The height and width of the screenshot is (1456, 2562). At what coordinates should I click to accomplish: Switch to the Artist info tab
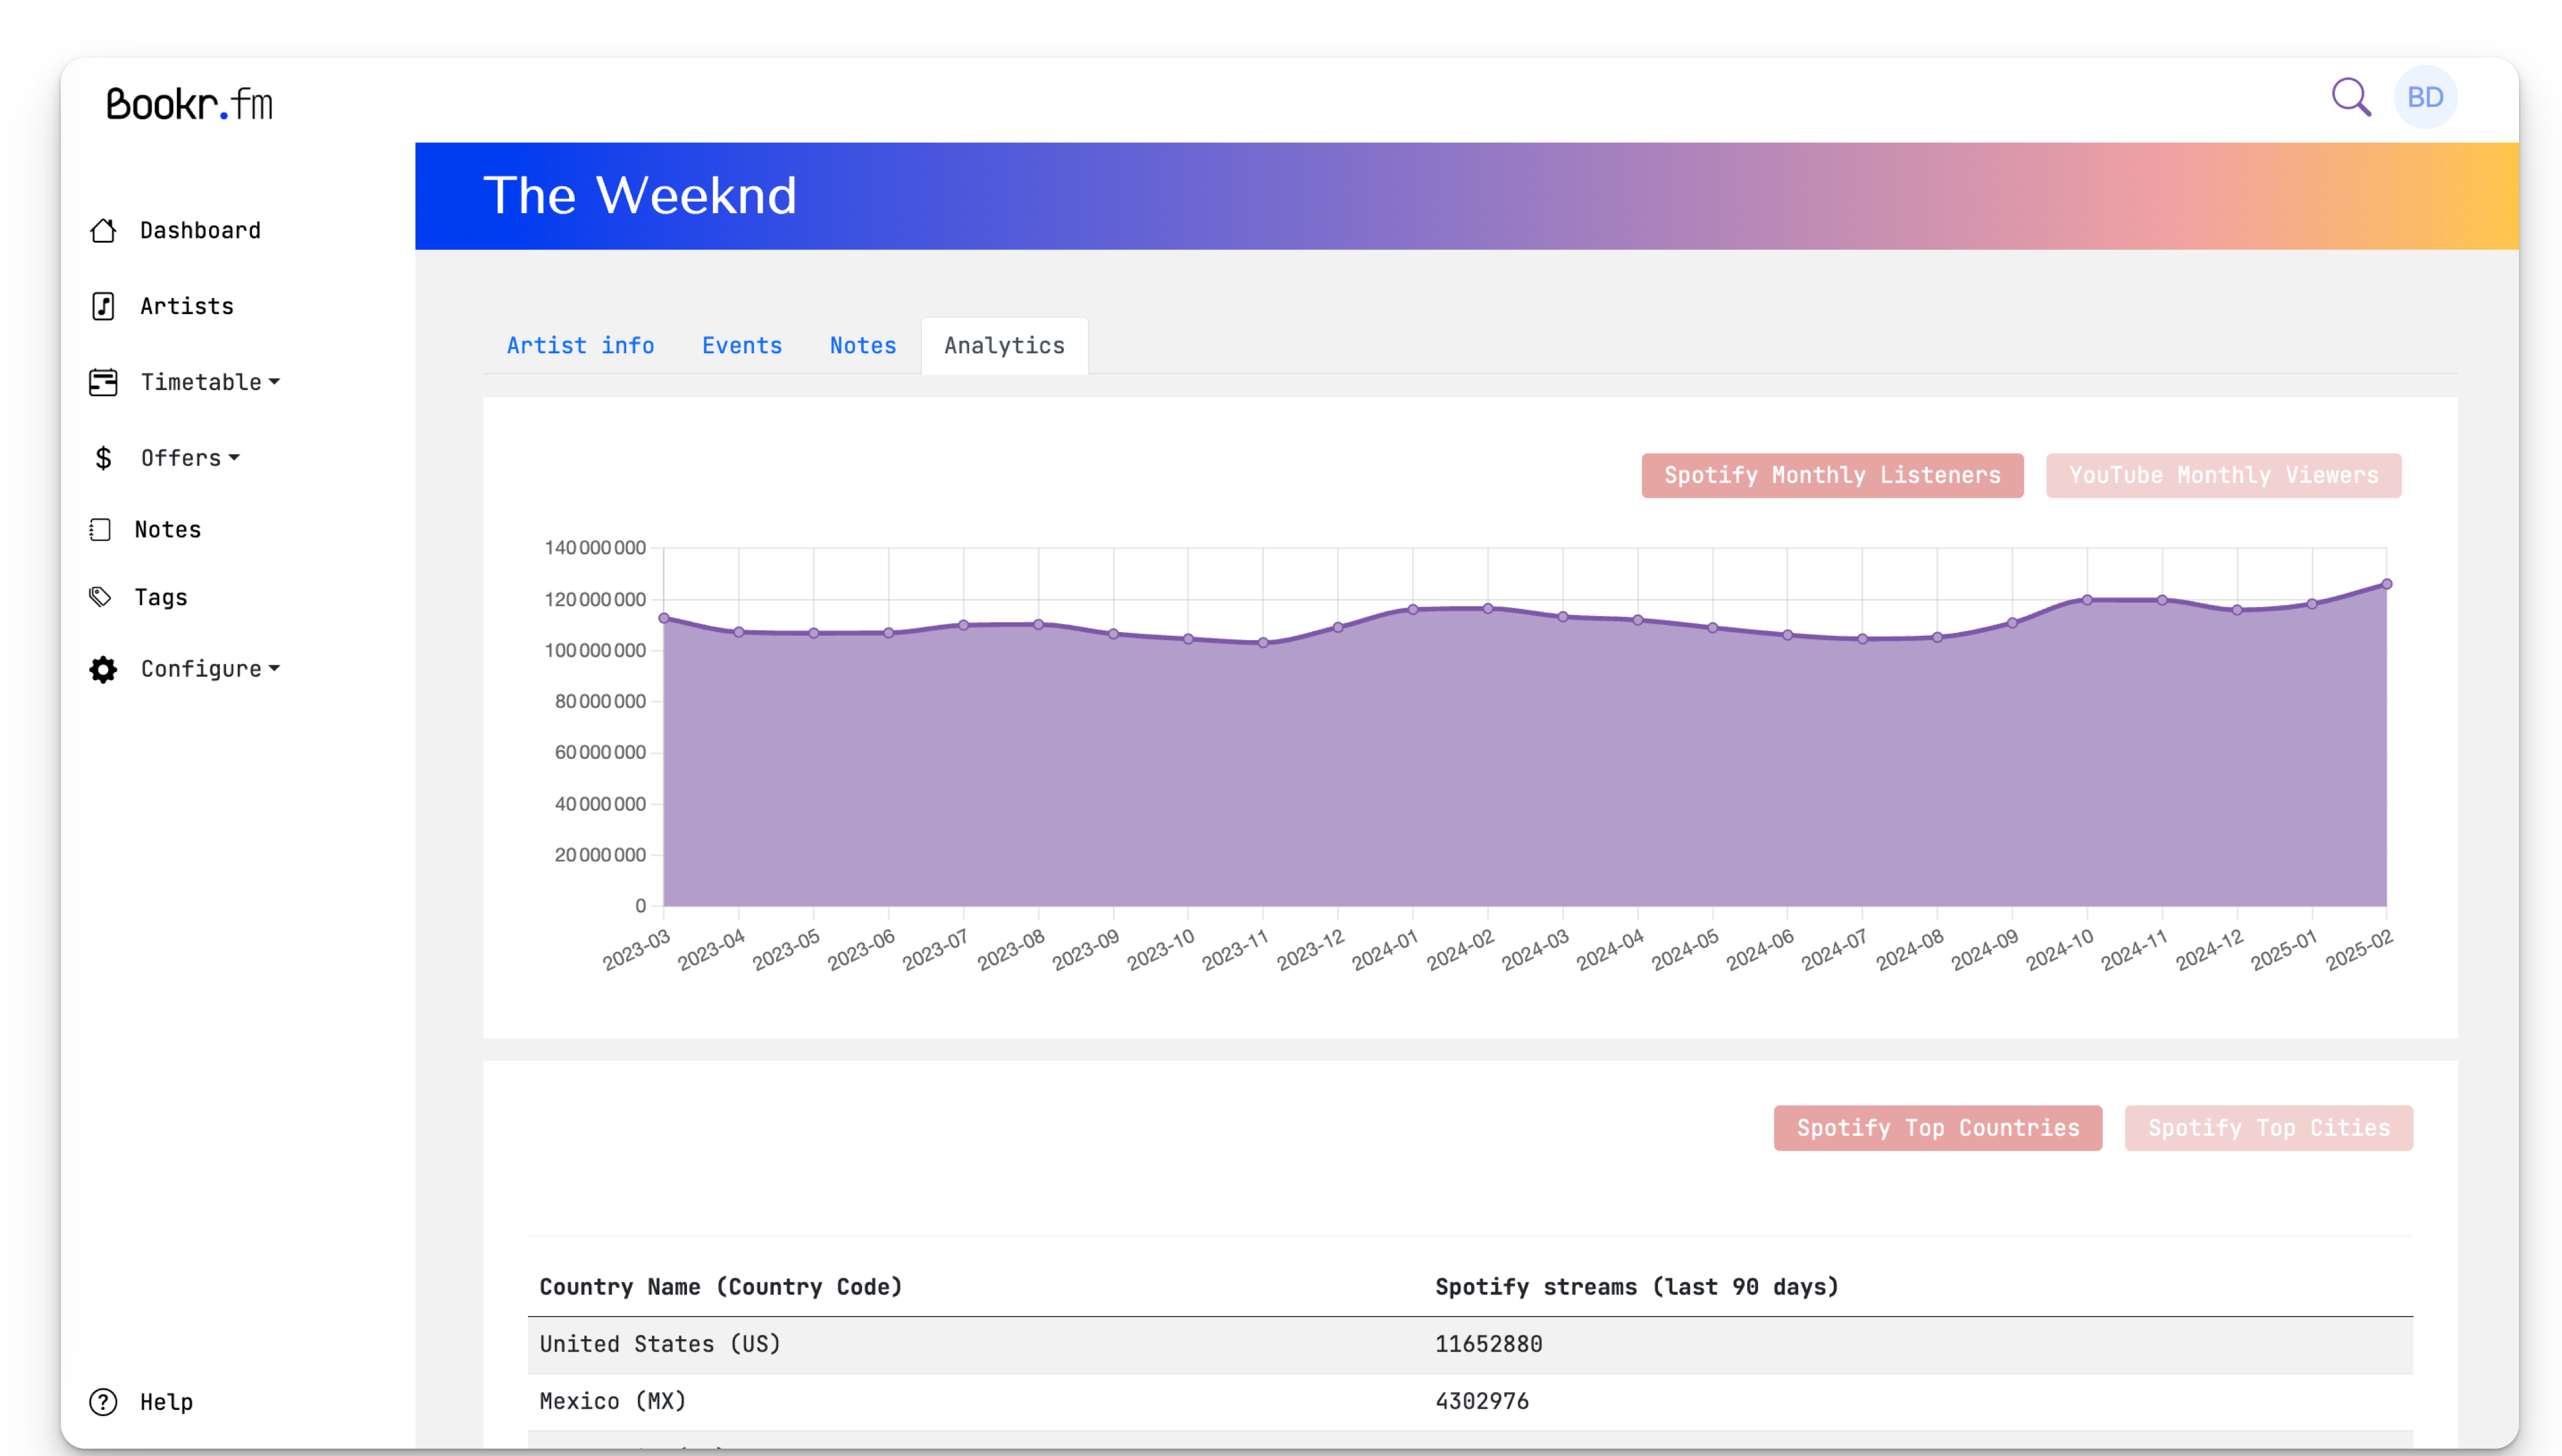point(580,346)
